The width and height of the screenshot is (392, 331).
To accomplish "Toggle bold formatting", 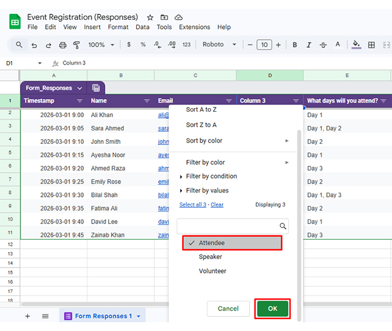I will 295,45.
